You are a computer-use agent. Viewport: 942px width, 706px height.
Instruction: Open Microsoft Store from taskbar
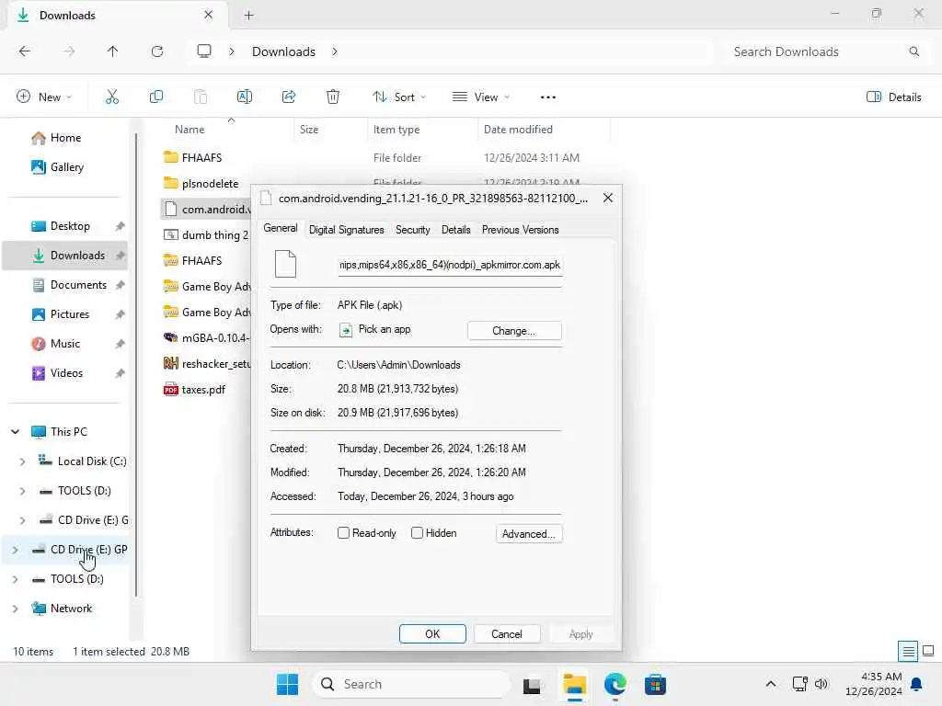click(655, 684)
